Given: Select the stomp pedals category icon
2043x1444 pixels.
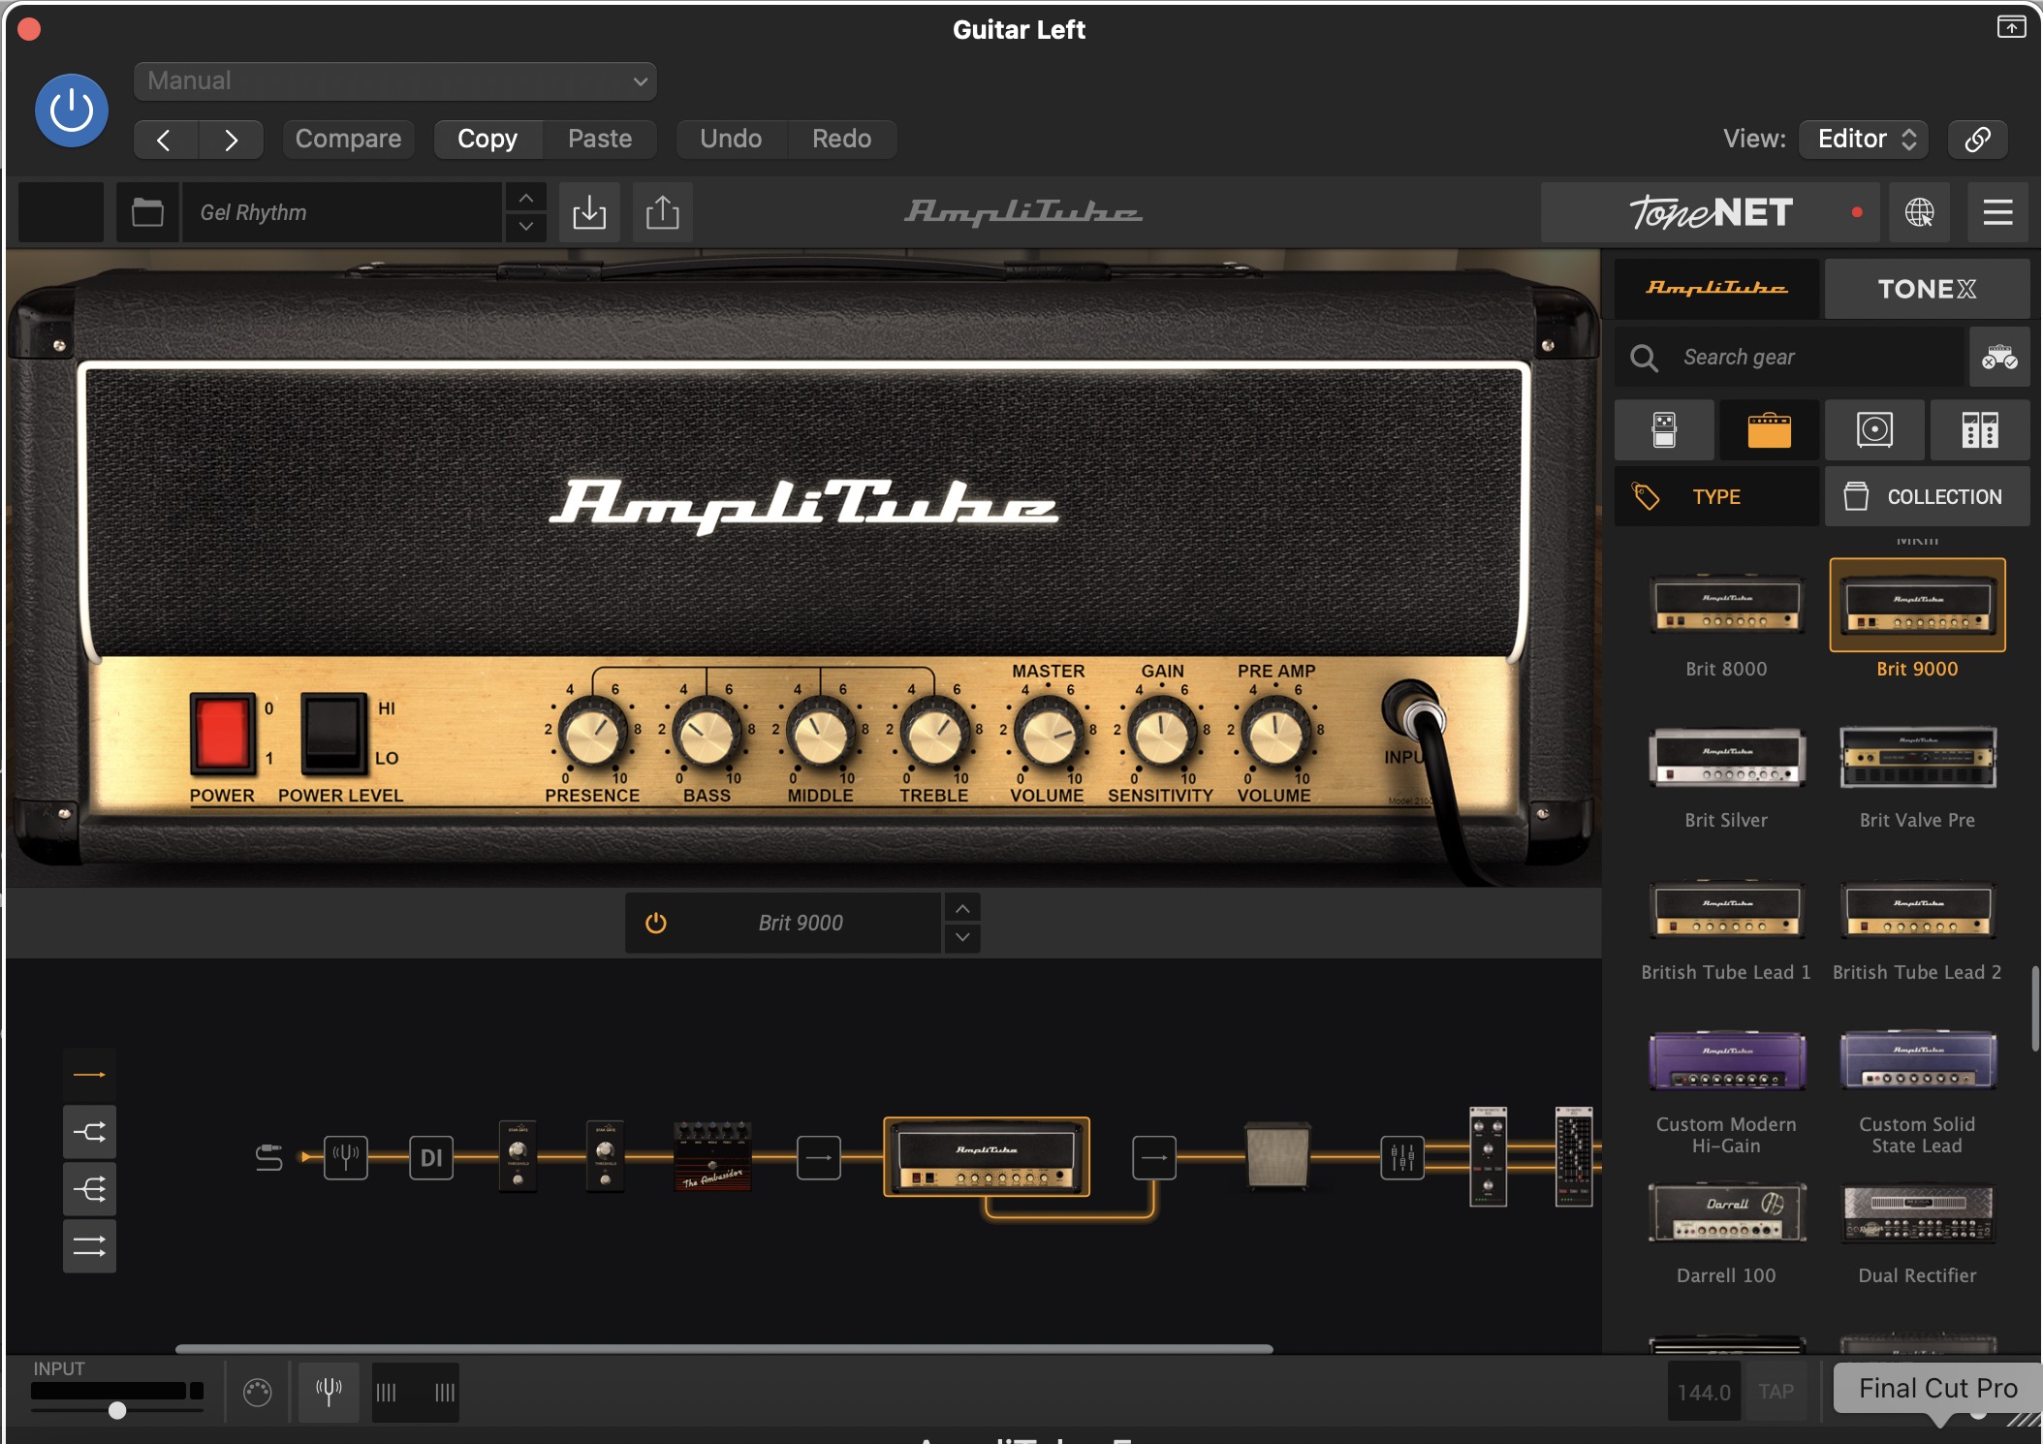Looking at the screenshot, I should [x=1664, y=429].
